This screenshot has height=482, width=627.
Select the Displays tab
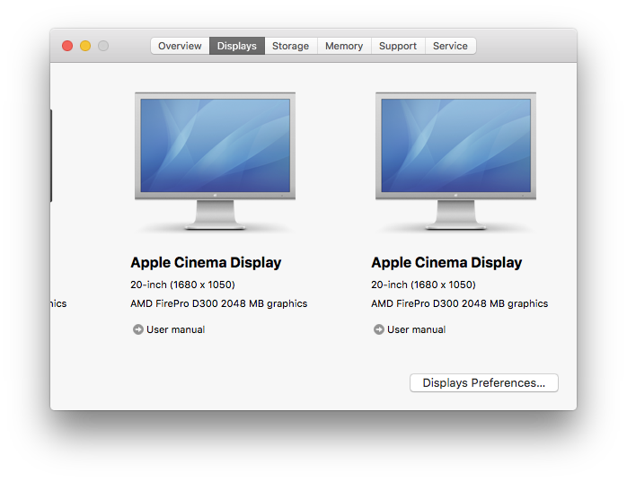coord(237,46)
